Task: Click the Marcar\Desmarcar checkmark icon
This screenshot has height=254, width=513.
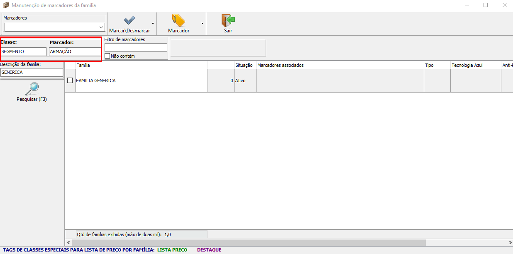Action: pos(129,20)
